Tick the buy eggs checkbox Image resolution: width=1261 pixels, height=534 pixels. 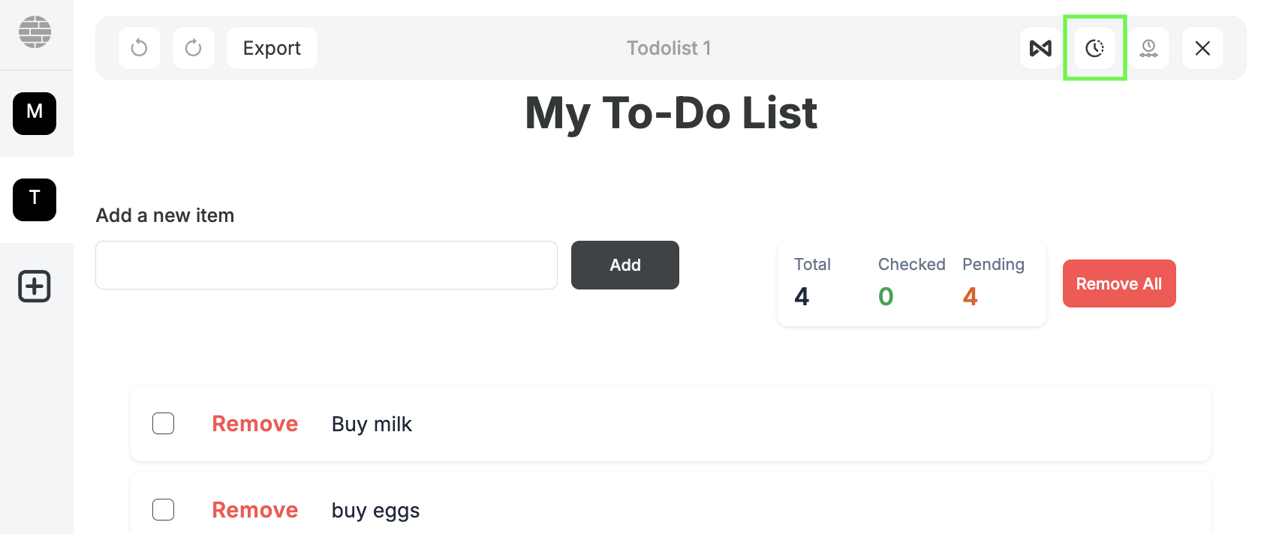tap(164, 510)
